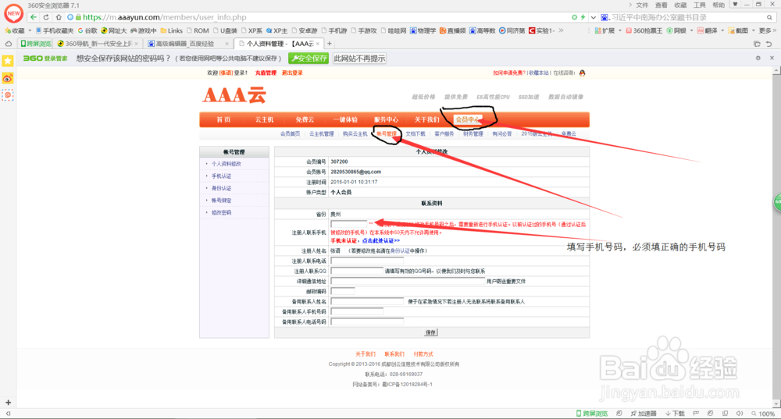Expand the address bar history dropdown
The width and height of the screenshot is (781, 419).
[594, 17]
